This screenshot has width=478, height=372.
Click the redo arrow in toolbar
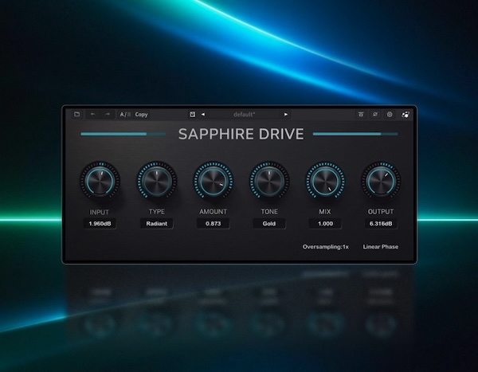tap(108, 115)
